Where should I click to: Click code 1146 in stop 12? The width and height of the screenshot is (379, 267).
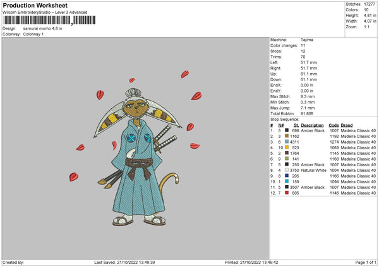pos(334,193)
